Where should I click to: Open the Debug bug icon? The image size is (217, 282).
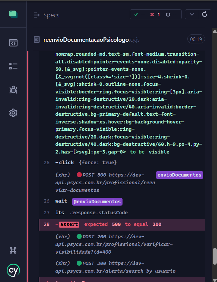point(13,89)
